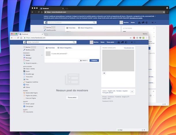
Task: Open Giochi in the sidebar
Action: point(27,71)
